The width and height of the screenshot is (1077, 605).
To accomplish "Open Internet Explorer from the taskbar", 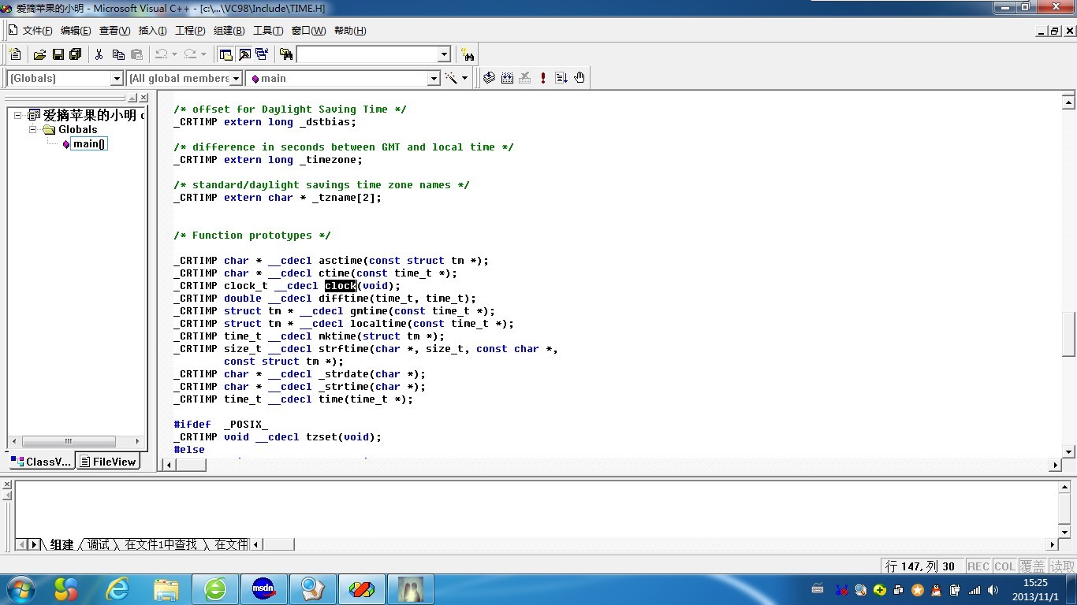I will (x=117, y=588).
